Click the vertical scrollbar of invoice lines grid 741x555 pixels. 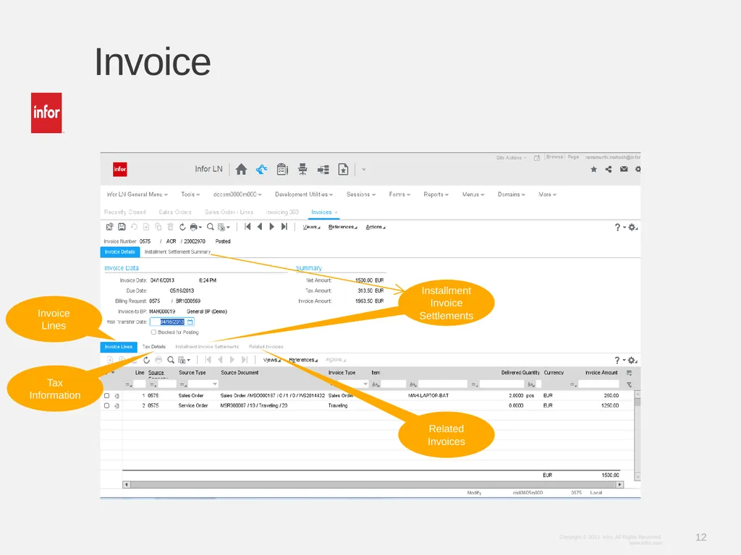click(638, 436)
